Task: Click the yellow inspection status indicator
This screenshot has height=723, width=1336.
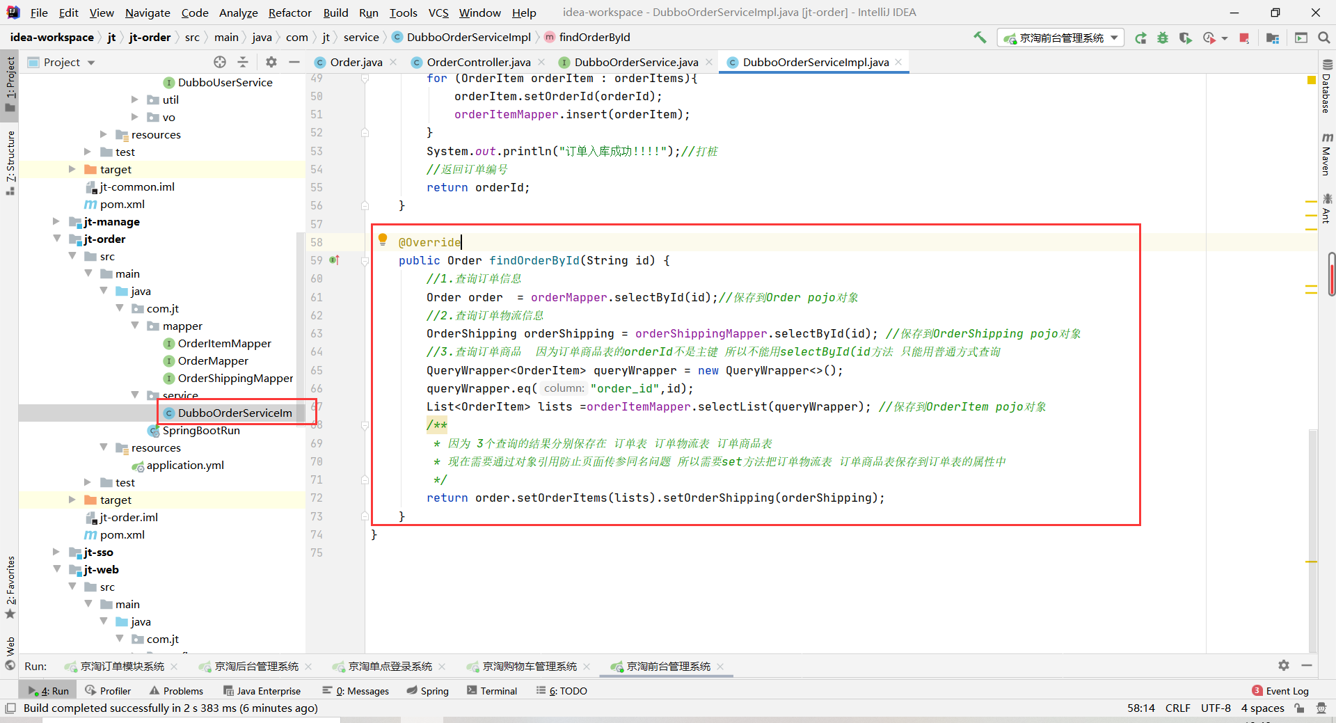Action: [x=1312, y=81]
